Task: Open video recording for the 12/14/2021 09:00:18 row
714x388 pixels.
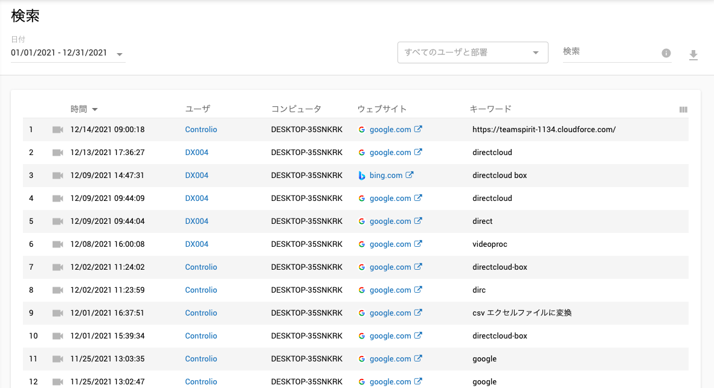Action: (x=58, y=130)
